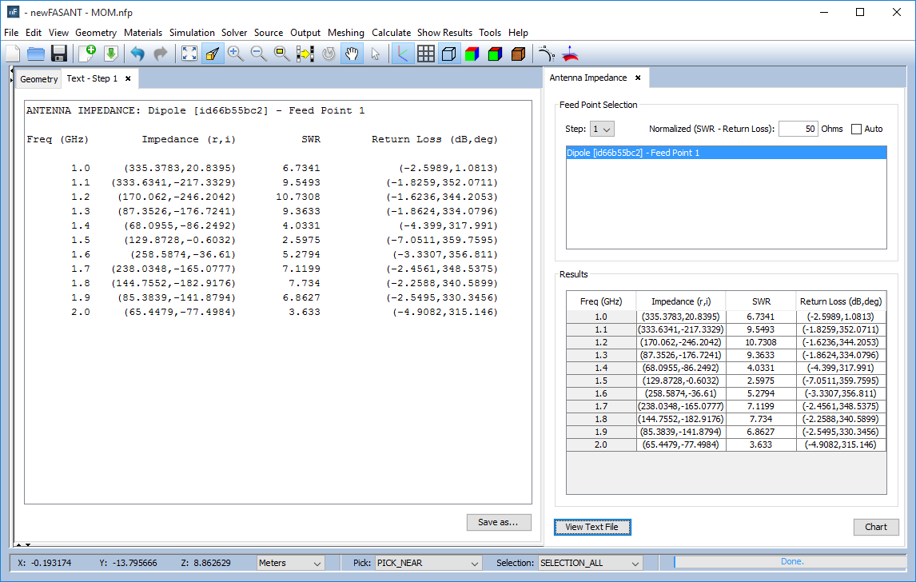This screenshot has height=582, width=916.
Task: Click the open folder icon
Action: (x=36, y=54)
